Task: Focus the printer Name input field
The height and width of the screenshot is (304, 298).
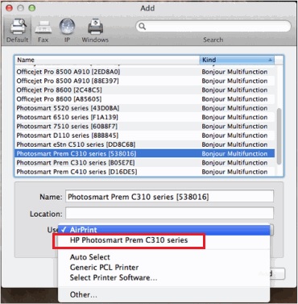Action: 170,197
